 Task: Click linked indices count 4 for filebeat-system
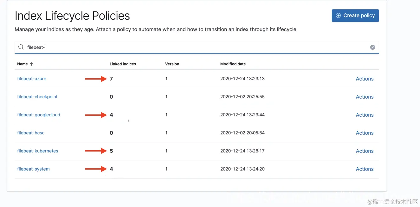111,169
